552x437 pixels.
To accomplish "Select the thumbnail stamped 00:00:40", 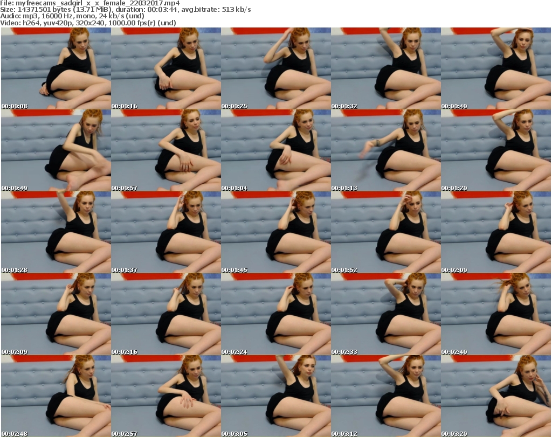I will pos(496,68).
